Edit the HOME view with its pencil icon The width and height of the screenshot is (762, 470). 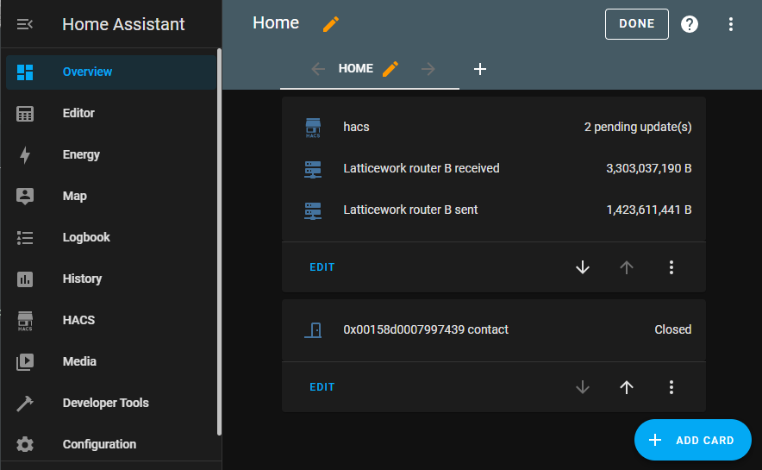coord(390,68)
